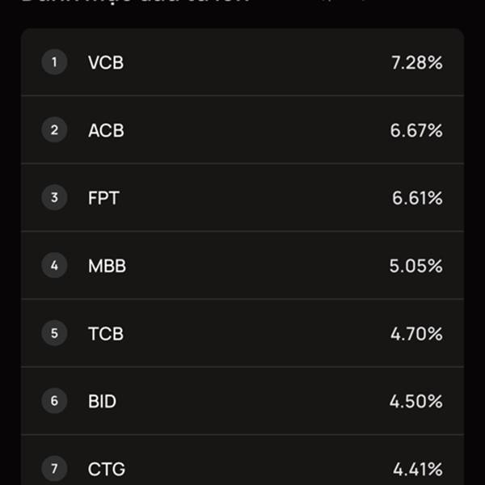Image resolution: width=485 pixels, height=485 pixels.
Task: Select the FPT ticker label
Action: pyautogui.click(x=103, y=198)
